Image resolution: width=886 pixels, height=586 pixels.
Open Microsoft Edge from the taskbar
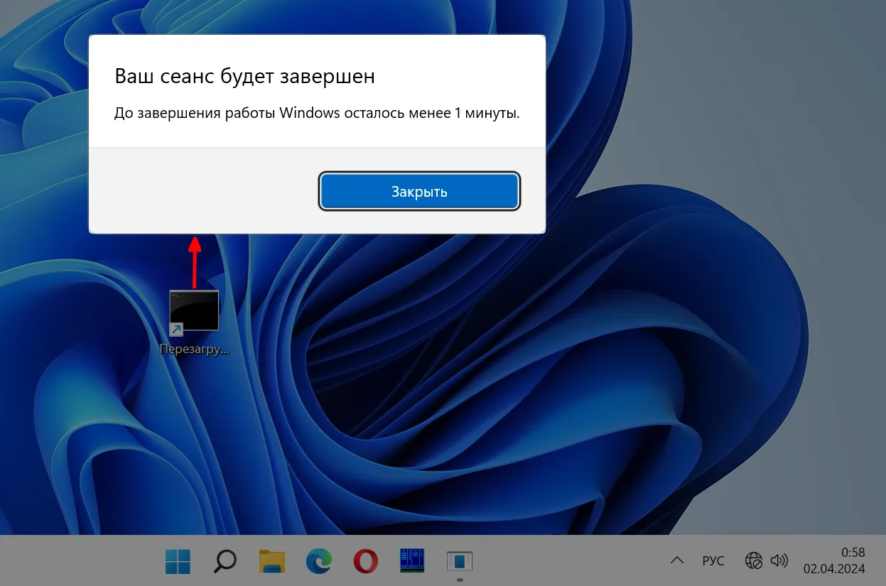[x=319, y=561]
